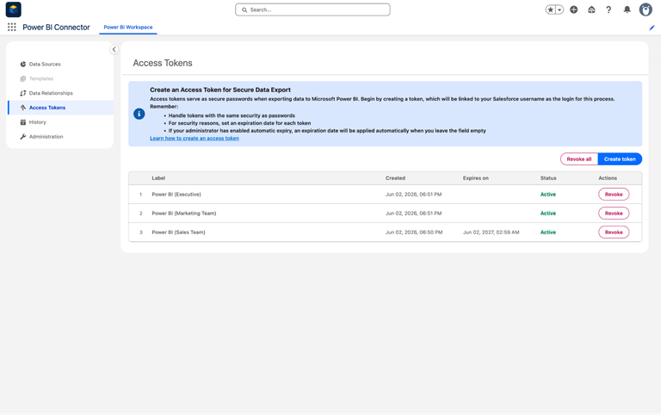661x415 pixels.
Task: Open the Global Actions plus icon
Action: pos(574,9)
